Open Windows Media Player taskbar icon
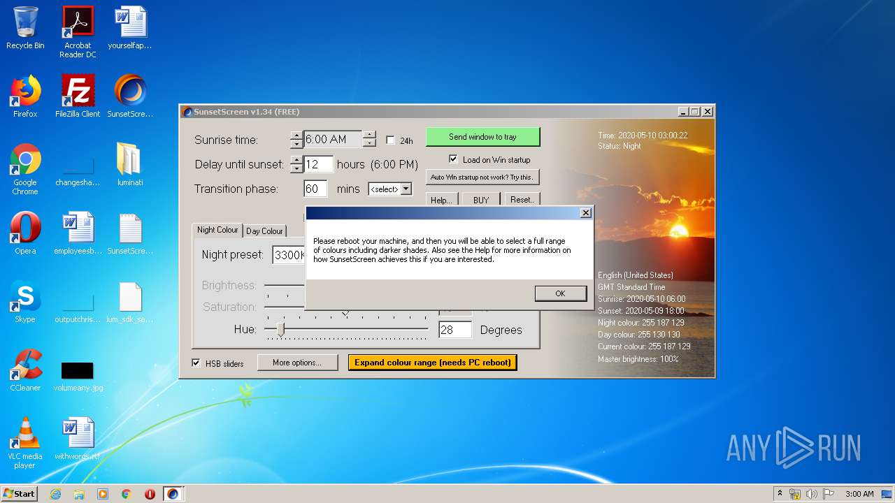This screenshot has width=895, height=503. coord(103,494)
